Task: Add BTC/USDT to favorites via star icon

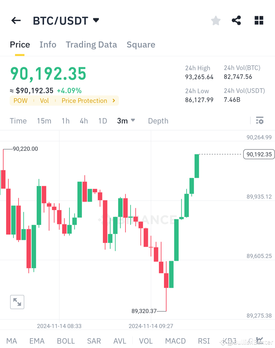Action: point(216,20)
